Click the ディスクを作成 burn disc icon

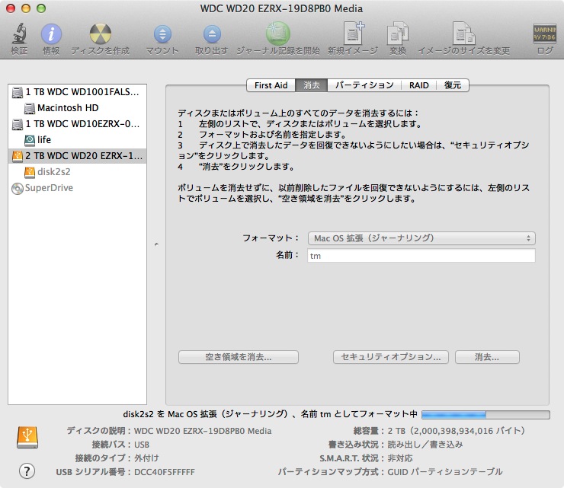(100, 34)
